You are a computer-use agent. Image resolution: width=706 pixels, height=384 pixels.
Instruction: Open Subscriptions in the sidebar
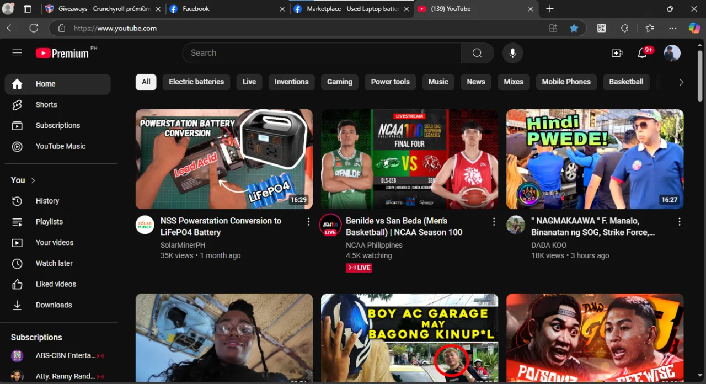[57, 125]
